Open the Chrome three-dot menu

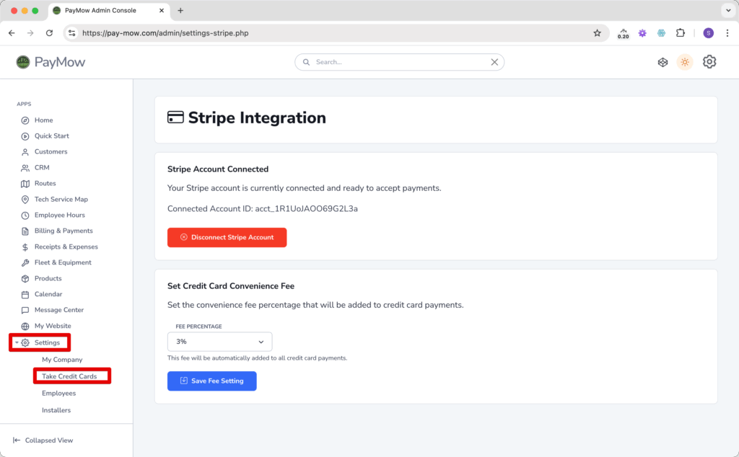coord(727,33)
